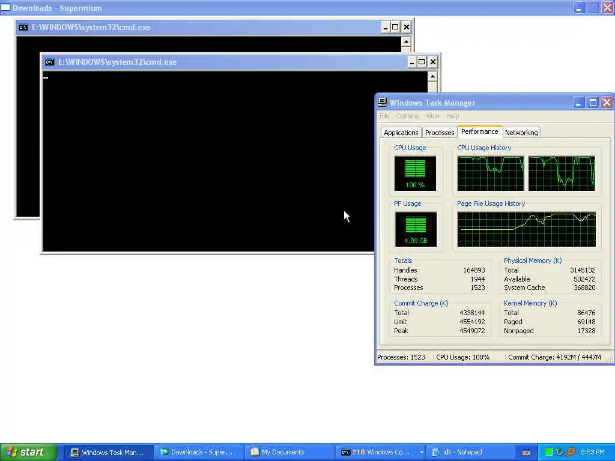Click the Task Manager resize grip
Screen dimensions: 615x461
(610, 359)
